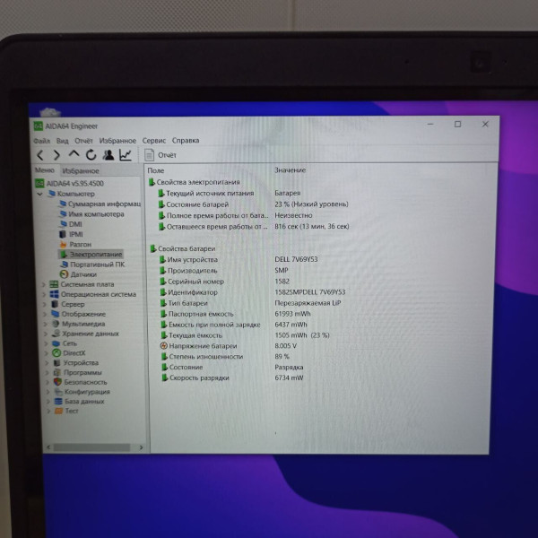538x538 pixels.
Task: Click the Безопасность shield icon
Action: (x=57, y=382)
